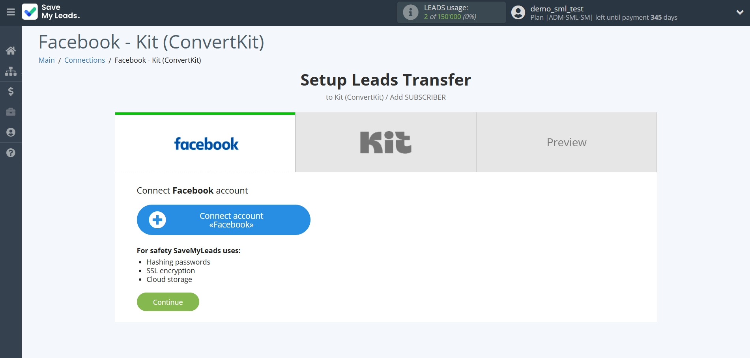The image size is (750, 358).
Task: Click Connect account «Facebook» button
Action: pyautogui.click(x=223, y=220)
